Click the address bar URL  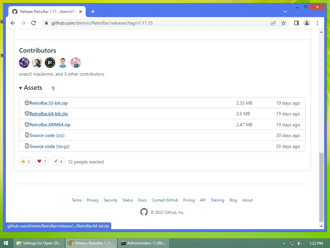(x=102, y=23)
